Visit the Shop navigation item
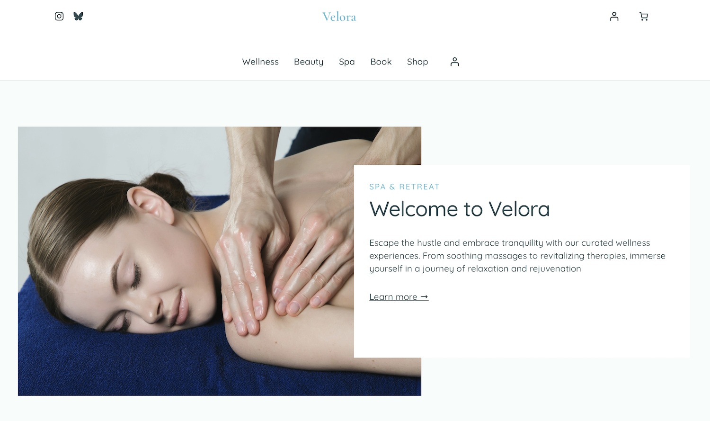Screen dimensions: 710x421 click(417, 62)
